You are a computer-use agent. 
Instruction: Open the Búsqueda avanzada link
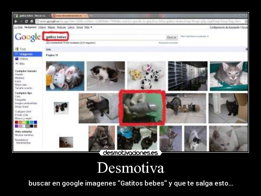(x=168, y=43)
